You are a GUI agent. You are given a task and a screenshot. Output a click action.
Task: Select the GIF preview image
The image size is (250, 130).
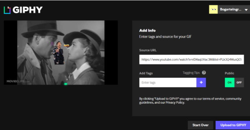(x=61, y=52)
